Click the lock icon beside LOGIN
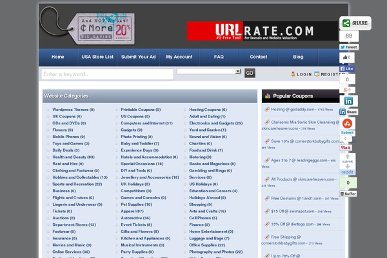 pos(293,74)
